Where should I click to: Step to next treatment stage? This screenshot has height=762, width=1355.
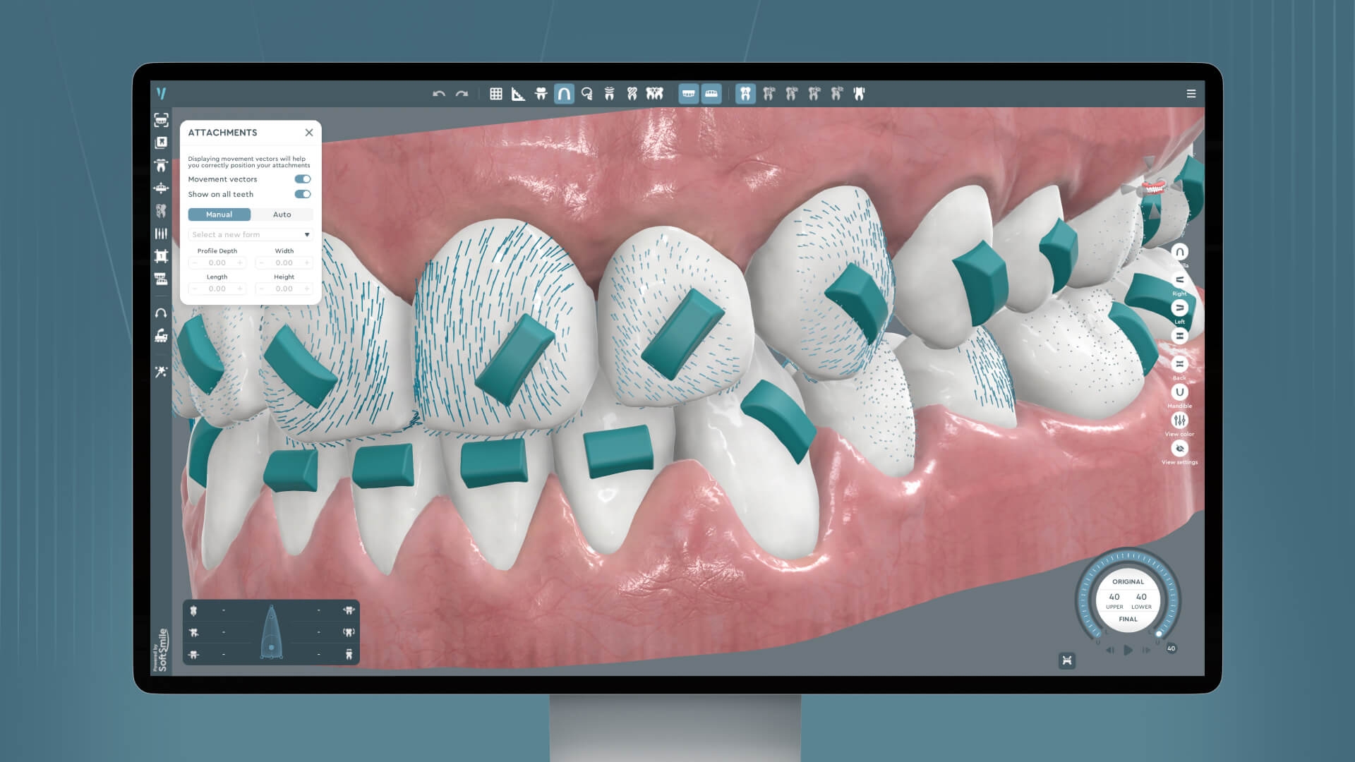tap(1146, 651)
